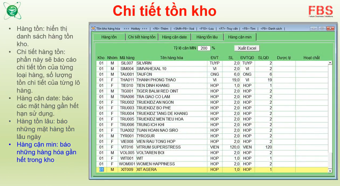Focus the Tỷ lệ cận MIN field
The image size is (340, 186).
204,48
